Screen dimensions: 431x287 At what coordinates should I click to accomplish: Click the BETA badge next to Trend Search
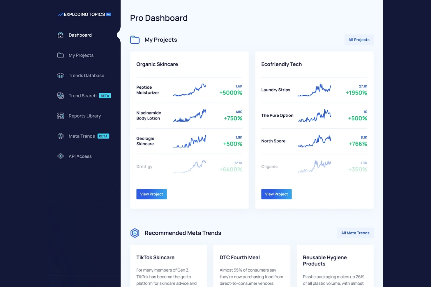click(x=105, y=96)
